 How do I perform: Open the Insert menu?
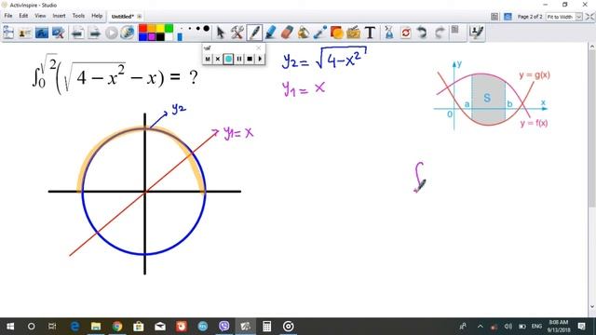pyautogui.click(x=59, y=16)
